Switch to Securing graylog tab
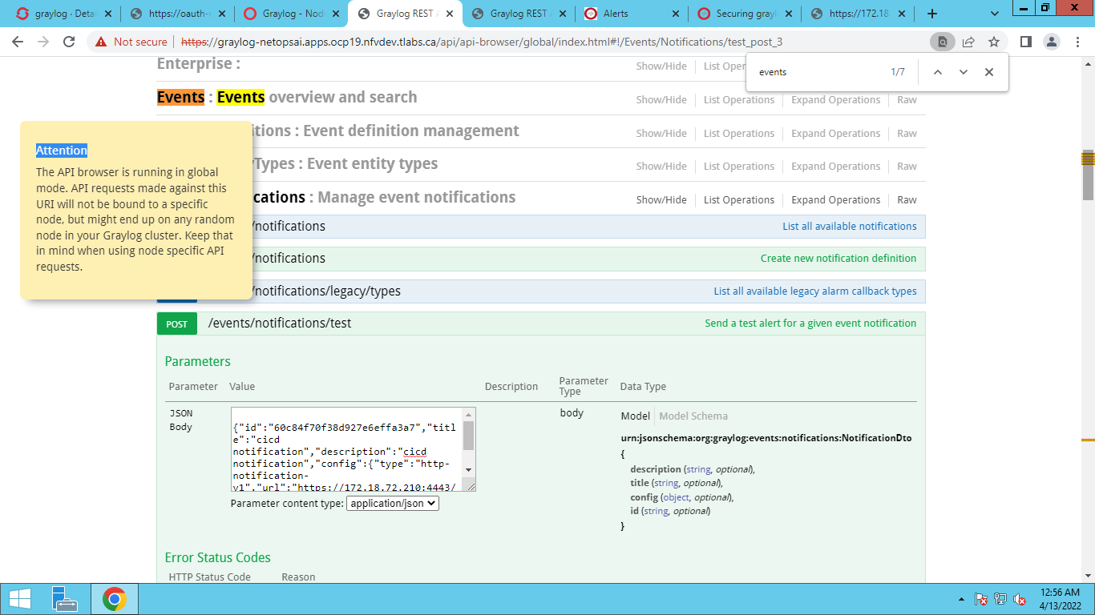1095x615 pixels. pyautogui.click(x=745, y=14)
